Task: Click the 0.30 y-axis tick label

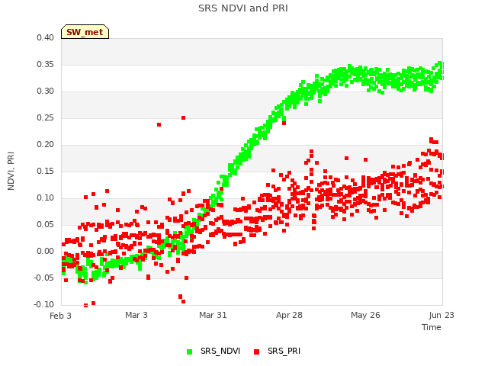Action: pyautogui.click(x=45, y=91)
